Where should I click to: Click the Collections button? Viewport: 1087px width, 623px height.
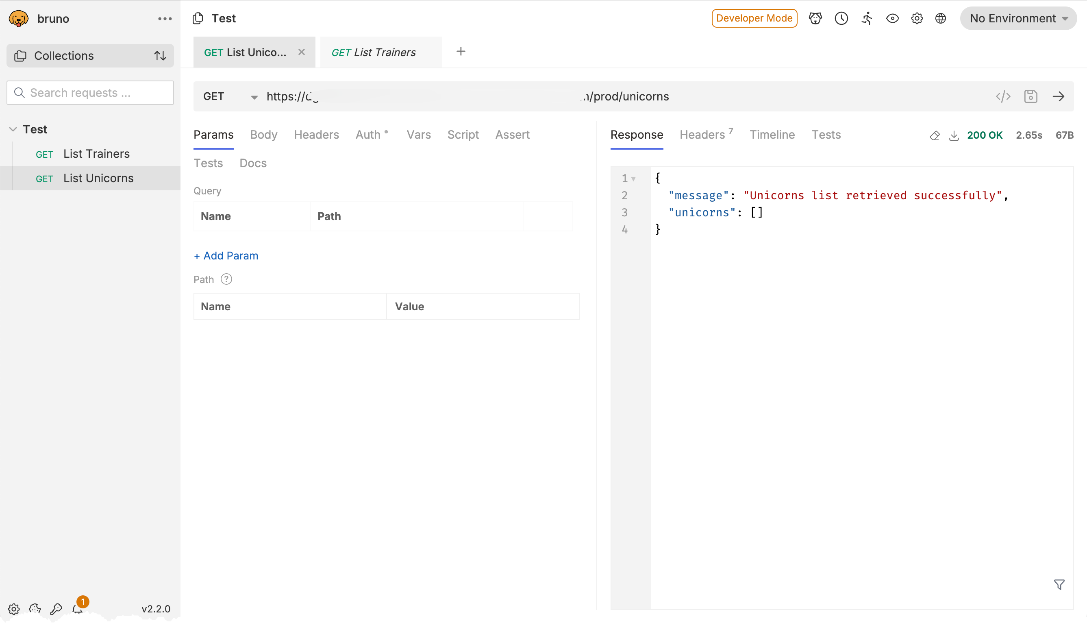pos(90,56)
